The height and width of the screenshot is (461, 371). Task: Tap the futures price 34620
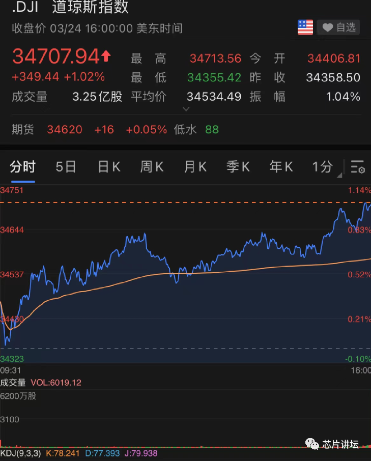coord(65,130)
